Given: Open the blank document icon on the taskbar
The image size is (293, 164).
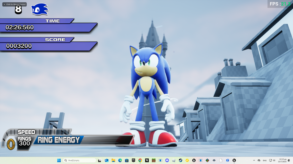Looking at the screenshot, I should pyautogui.click(x=221, y=160).
